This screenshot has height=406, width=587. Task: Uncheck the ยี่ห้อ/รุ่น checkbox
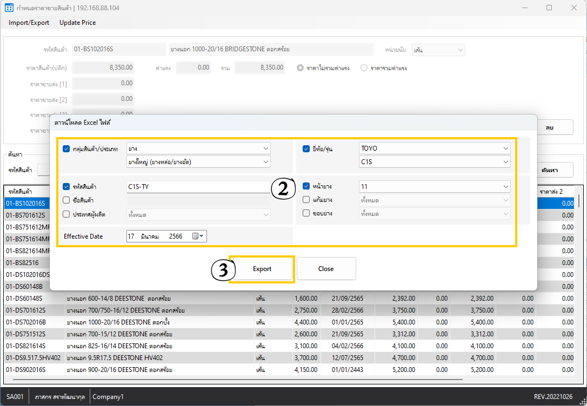click(306, 148)
